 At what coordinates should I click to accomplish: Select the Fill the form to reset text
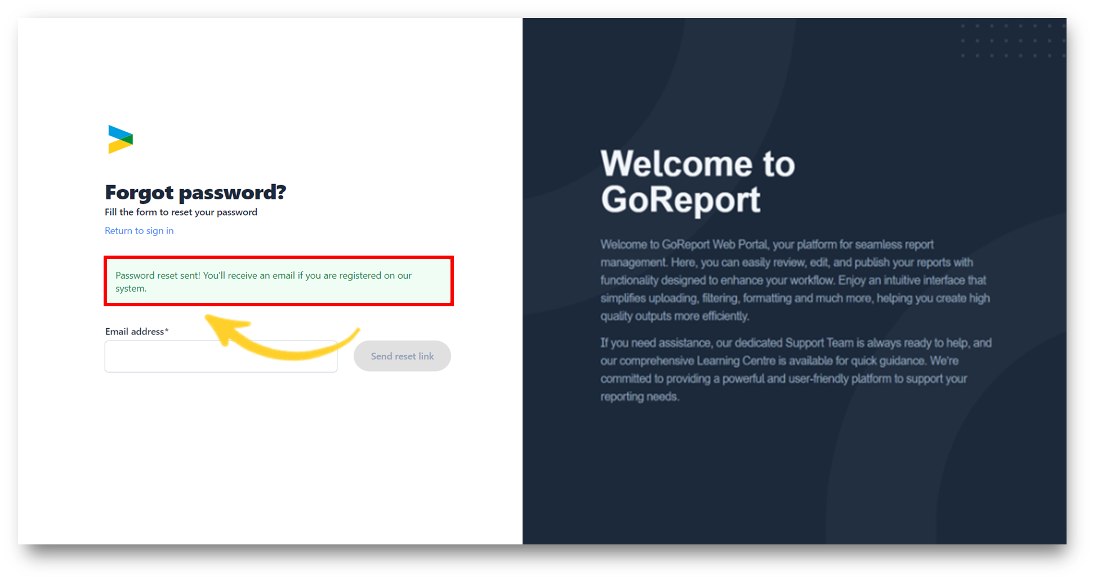tap(181, 212)
